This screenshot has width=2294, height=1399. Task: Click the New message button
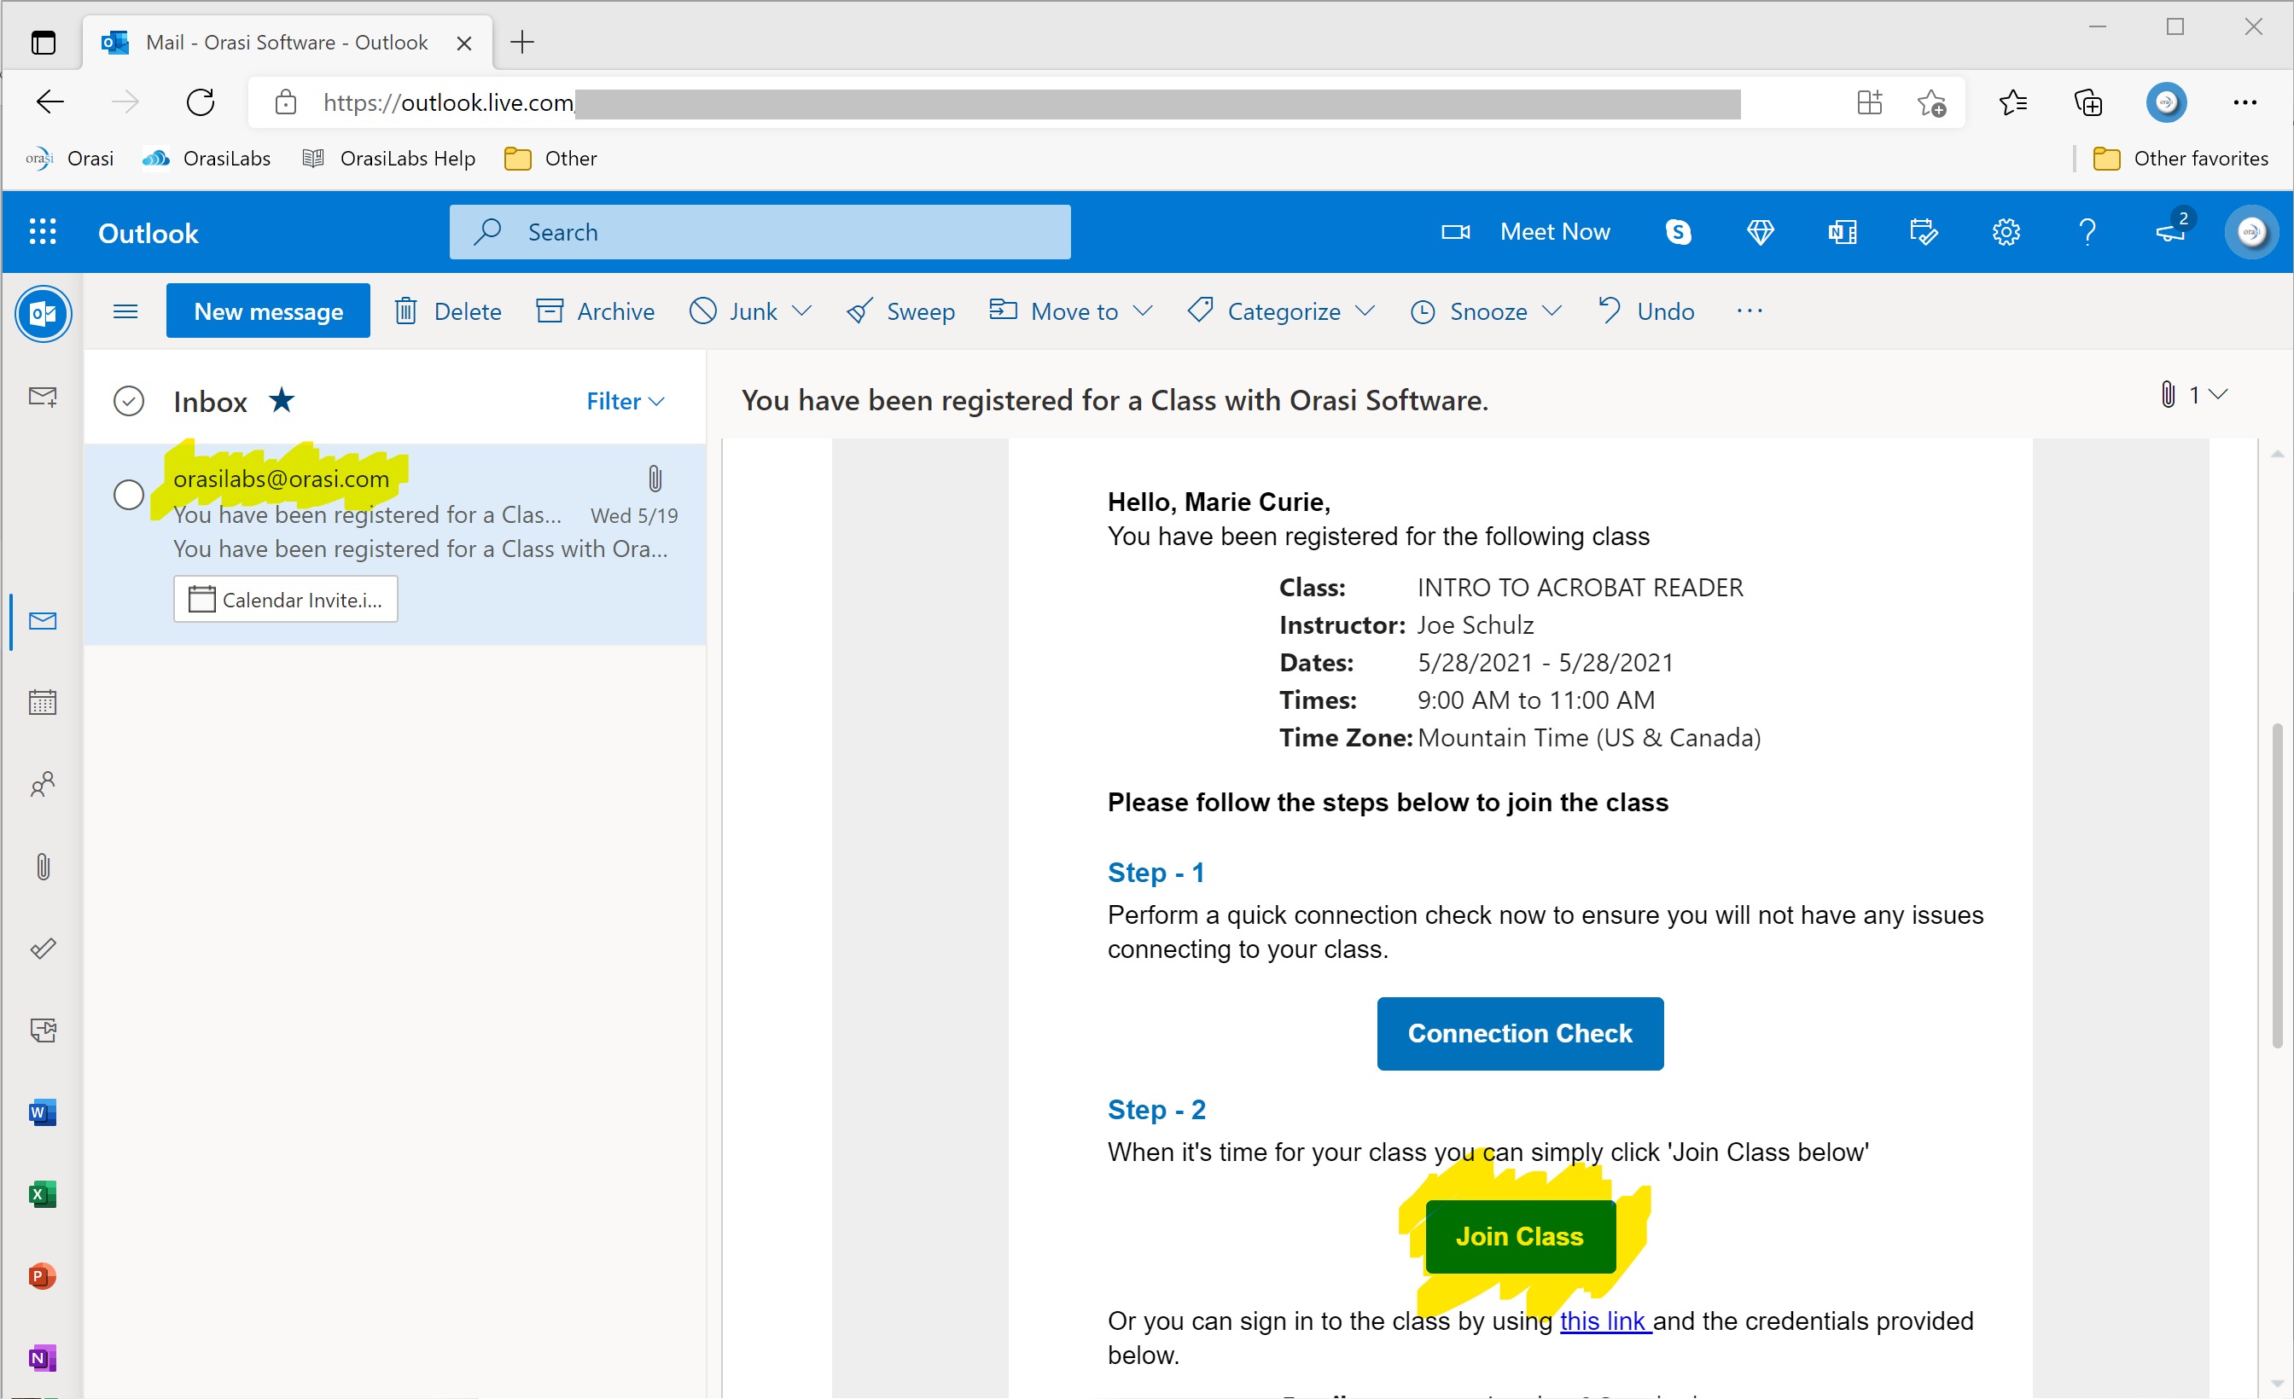click(x=268, y=311)
